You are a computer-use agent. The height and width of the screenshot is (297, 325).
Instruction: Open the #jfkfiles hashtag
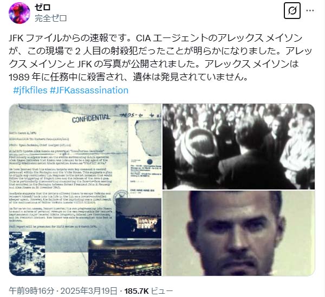[x=30, y=90]
